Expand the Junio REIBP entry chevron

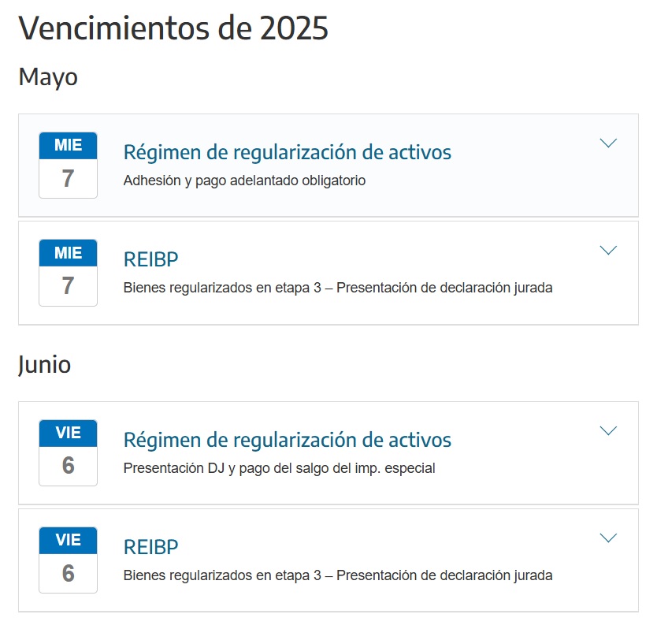tap(608, 538)
